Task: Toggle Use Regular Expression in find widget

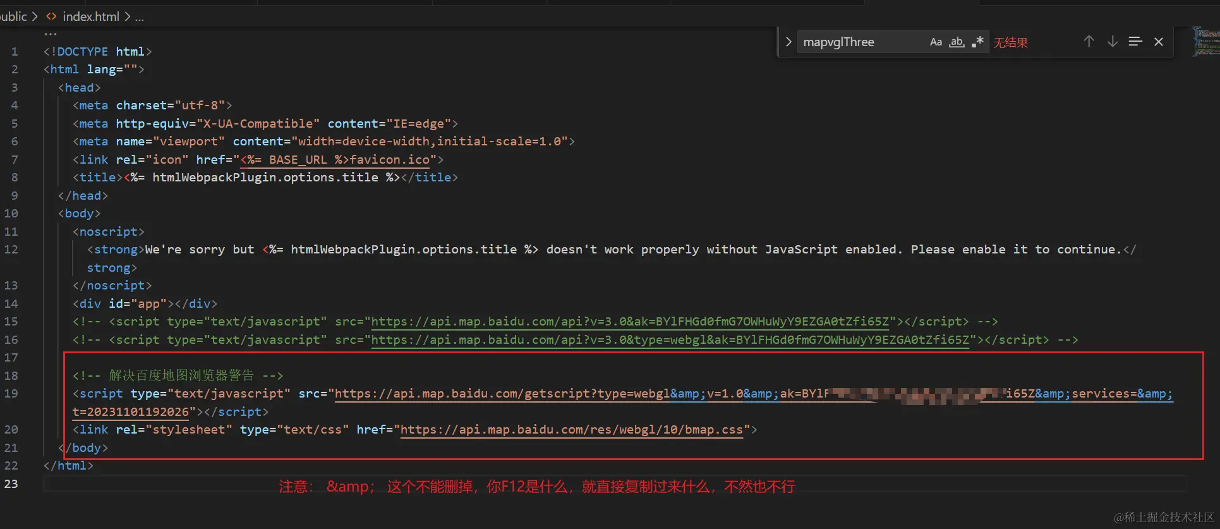Action: (x=977, y=42)
